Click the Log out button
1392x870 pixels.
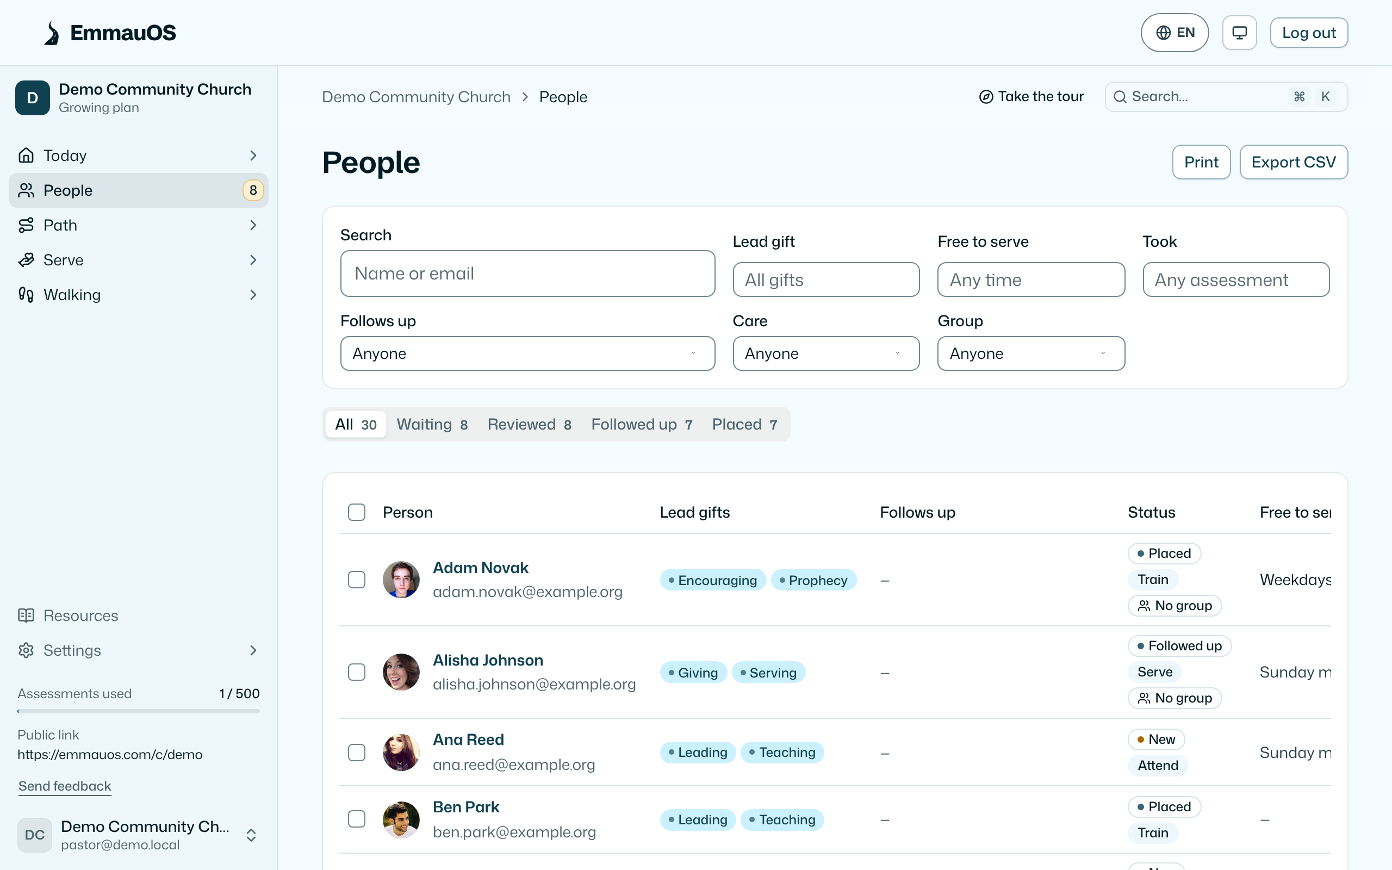pyautogui.click(x=1309, y=33)
